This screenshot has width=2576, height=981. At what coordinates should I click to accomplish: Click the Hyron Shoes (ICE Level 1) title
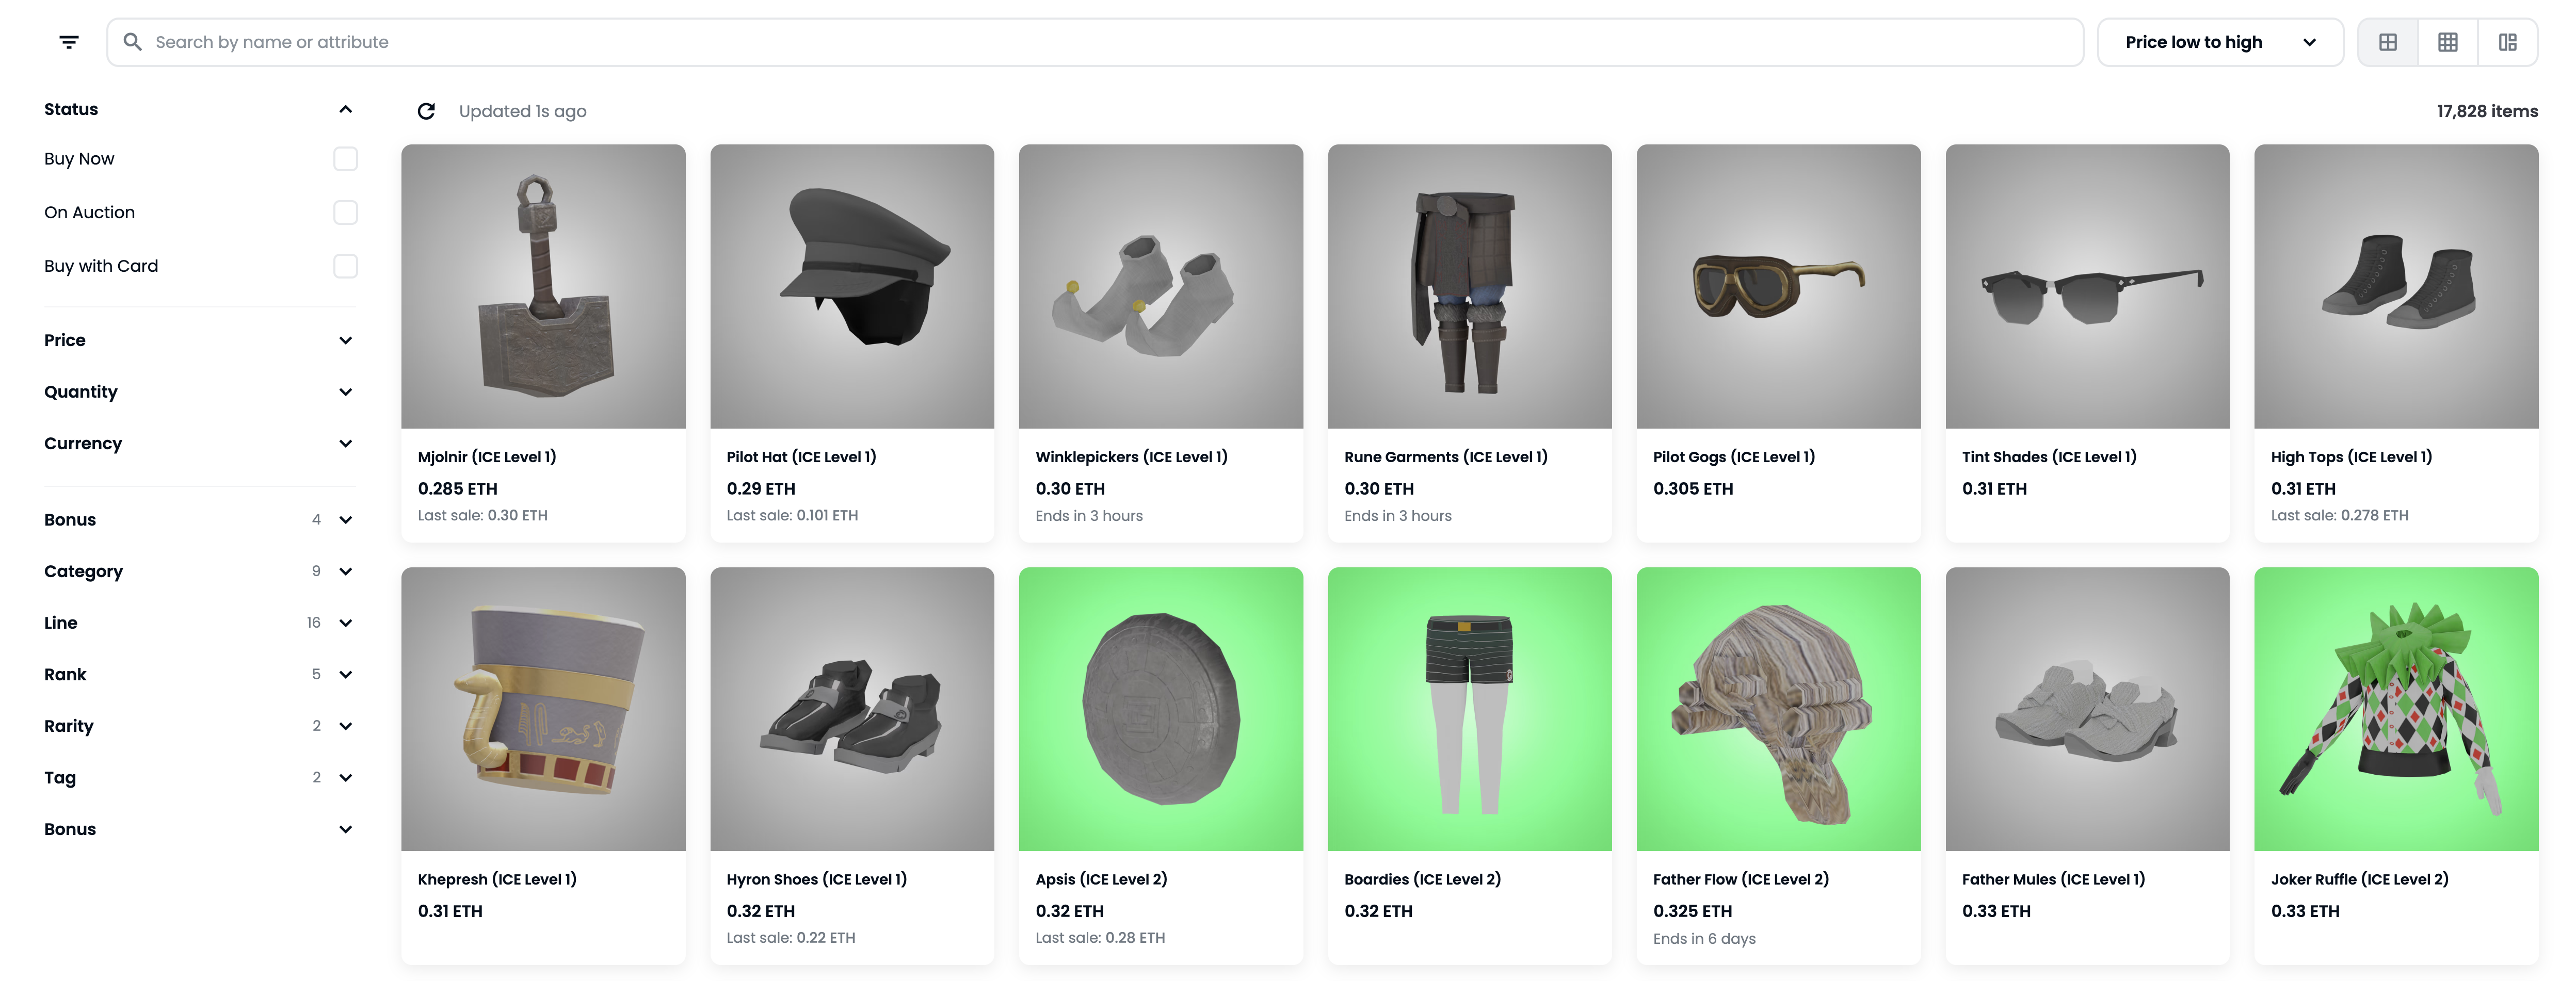point(816,880)
